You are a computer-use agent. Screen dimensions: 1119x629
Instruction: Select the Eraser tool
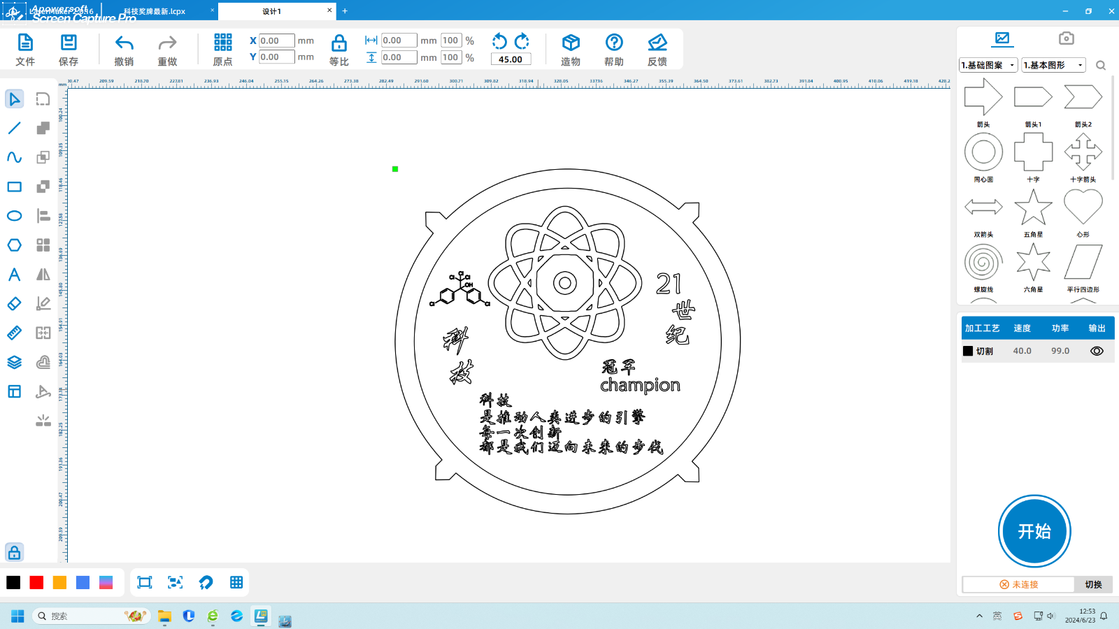14,304
